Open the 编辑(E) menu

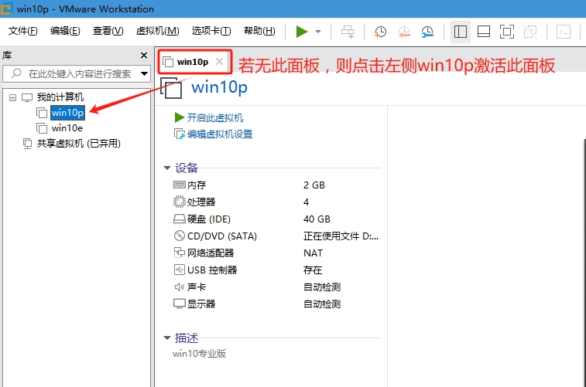[65, 31]
